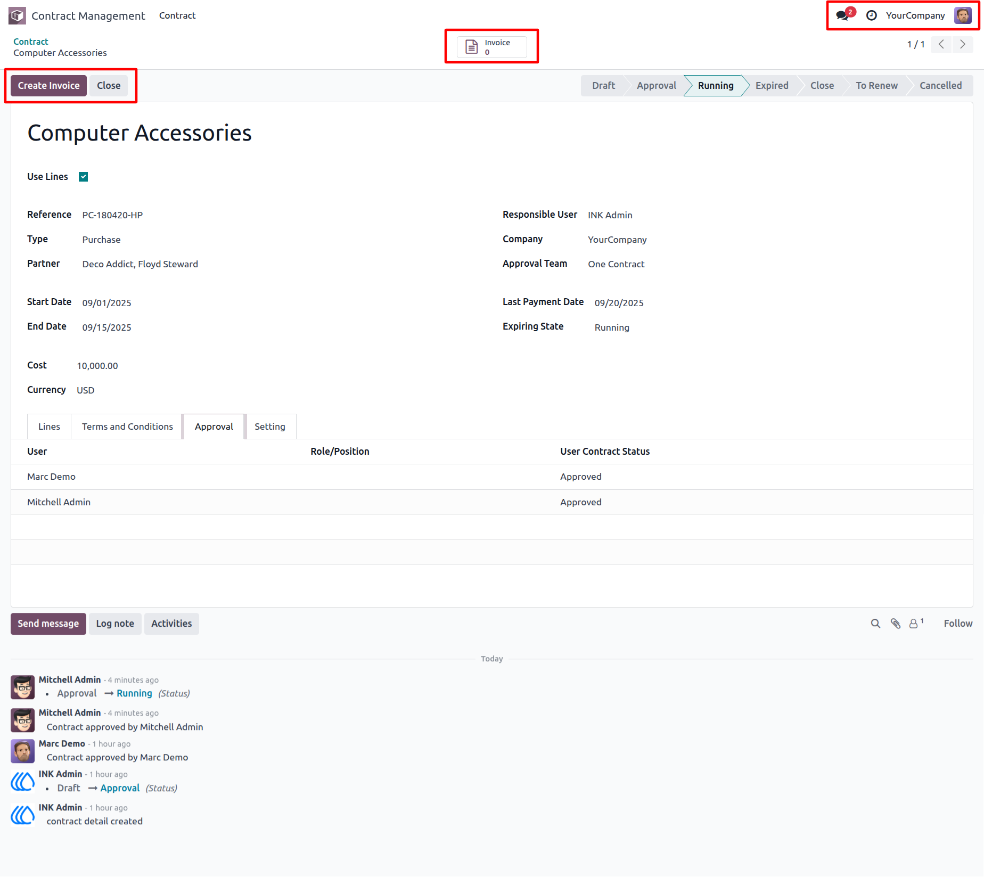This screenshot has height=877, width=984.
Task: Select the Running status stage
Action: coord(716,86)
